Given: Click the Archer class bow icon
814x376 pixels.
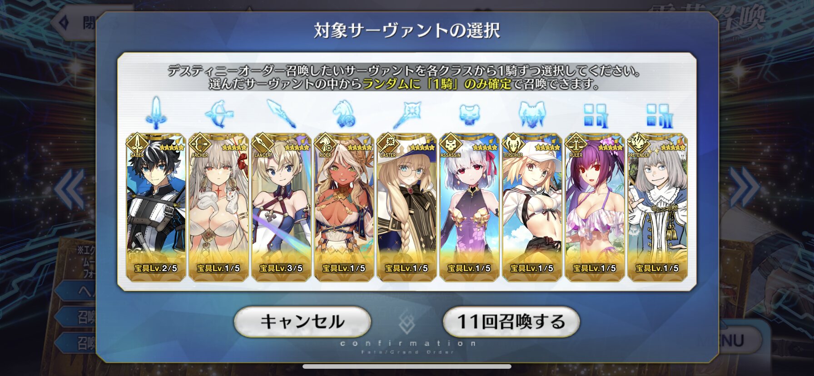Looking at the screenshot, I should click(218, 114).
